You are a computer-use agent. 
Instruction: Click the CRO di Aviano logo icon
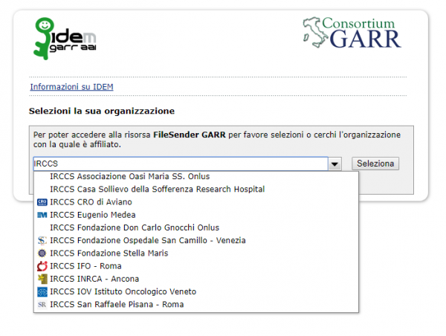(x=42, y=202)
